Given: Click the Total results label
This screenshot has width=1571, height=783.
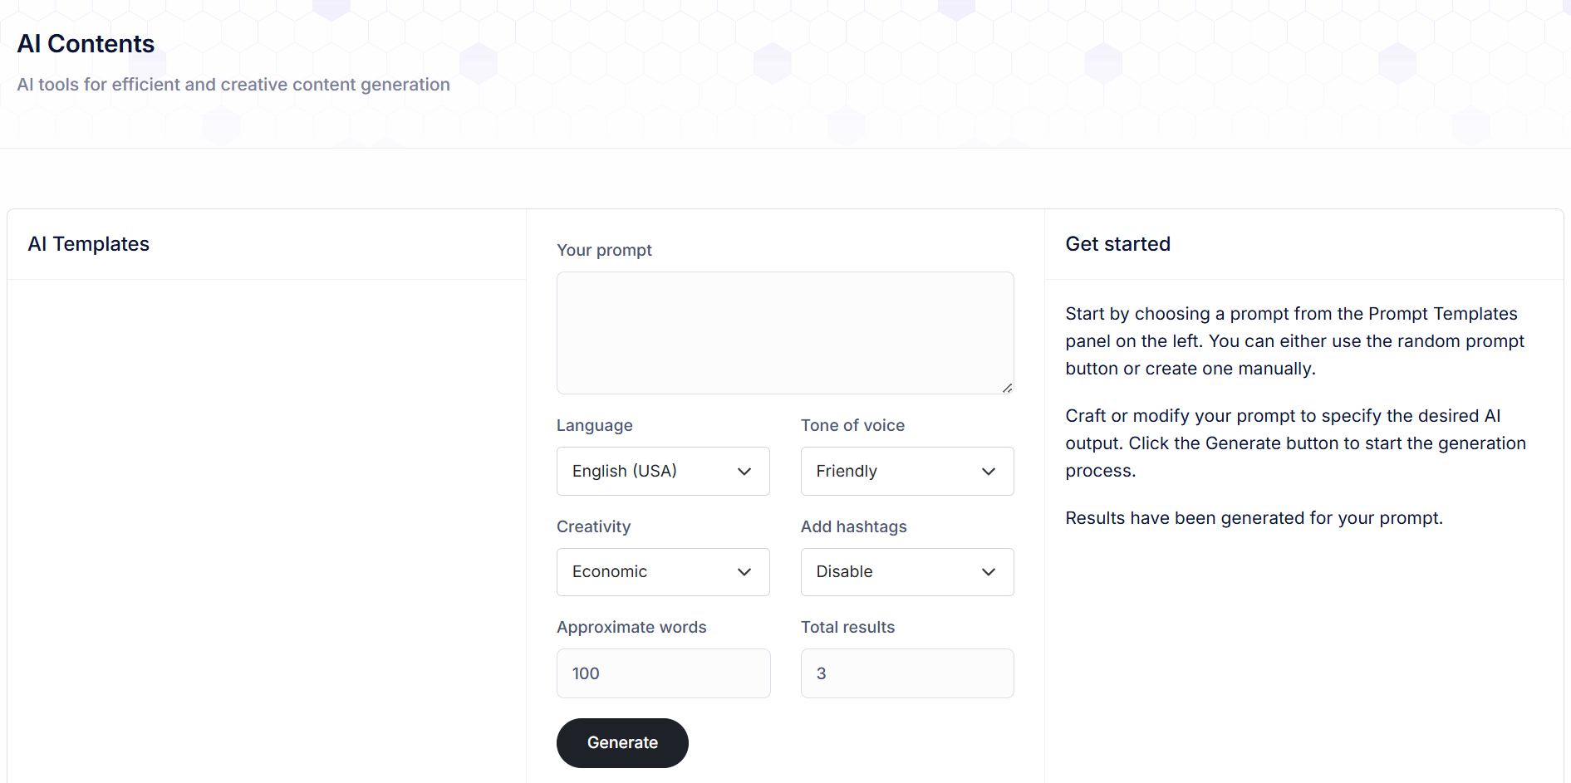Looking at the screenshot, I should point(847,627).
